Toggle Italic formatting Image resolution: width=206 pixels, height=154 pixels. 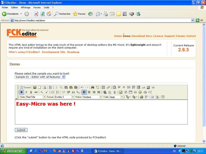coord(26,92)
